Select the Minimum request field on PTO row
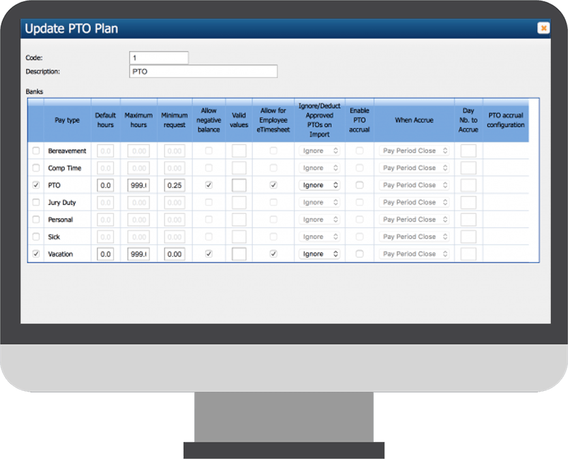This screenshot has width=568, height=459. pyautogui.click(x=174, y=185)
